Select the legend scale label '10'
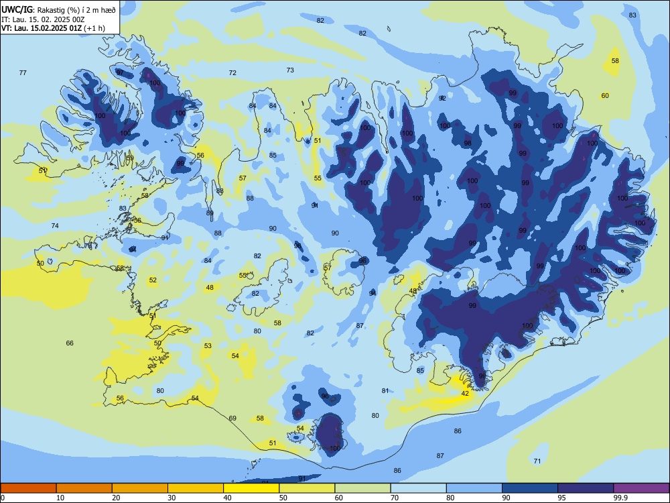 [x=60, y=498]
